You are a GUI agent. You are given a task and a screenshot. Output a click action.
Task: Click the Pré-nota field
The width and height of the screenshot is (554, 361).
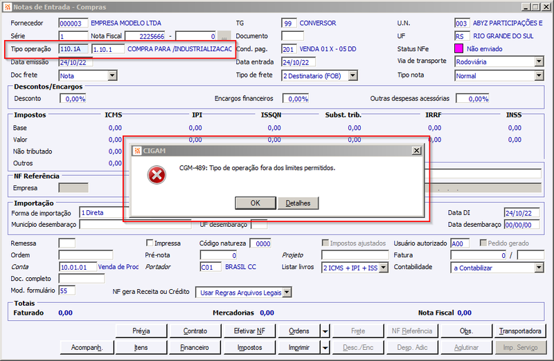coord(218,254)
